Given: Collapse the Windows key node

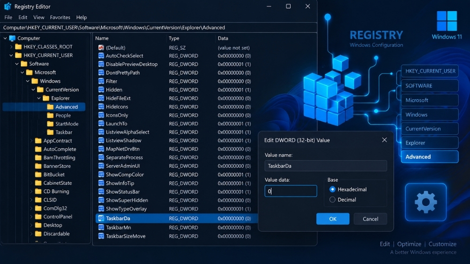Looking at the screenshot, I should (28, 81).
